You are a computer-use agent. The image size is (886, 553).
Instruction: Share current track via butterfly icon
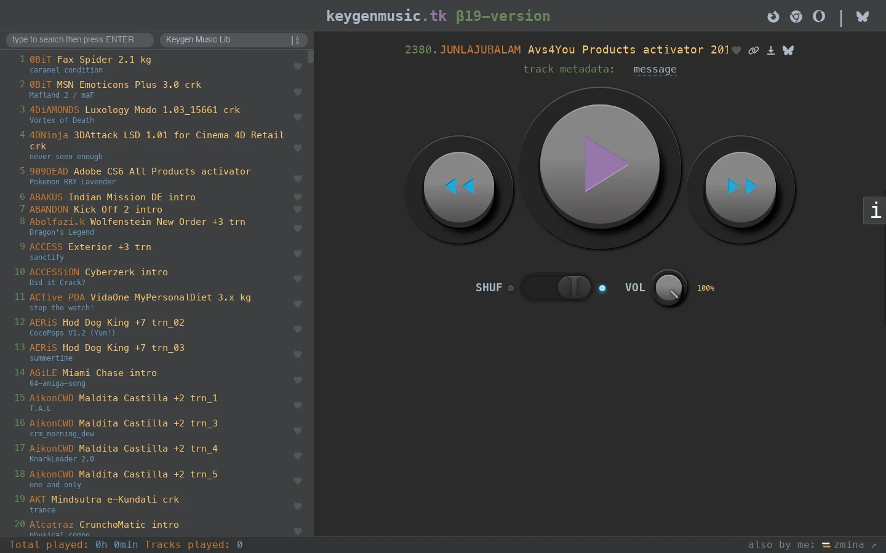788,50
